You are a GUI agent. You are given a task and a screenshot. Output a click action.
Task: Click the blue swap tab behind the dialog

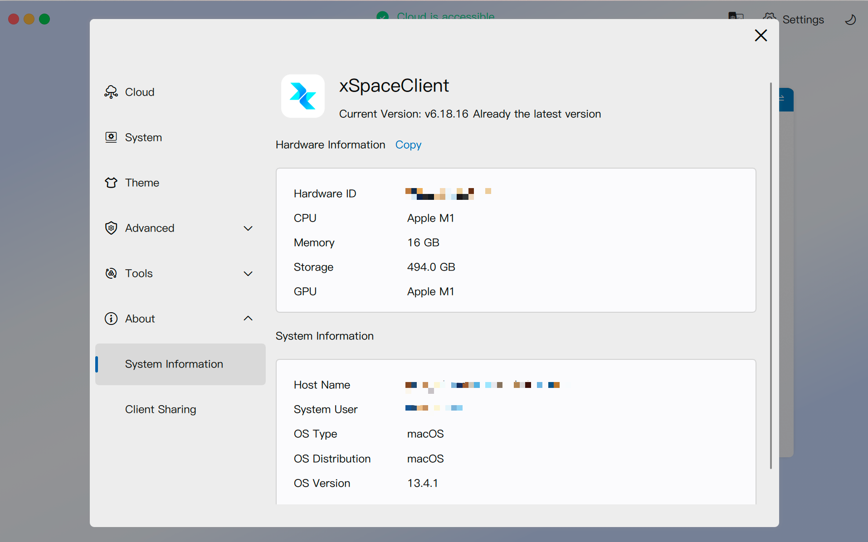[786, 100]
